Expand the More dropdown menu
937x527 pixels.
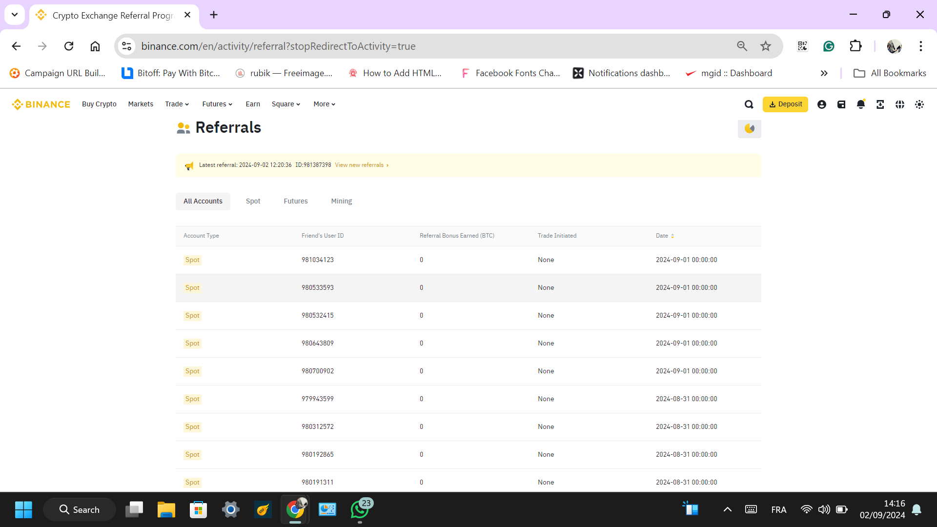pos(324,104)
